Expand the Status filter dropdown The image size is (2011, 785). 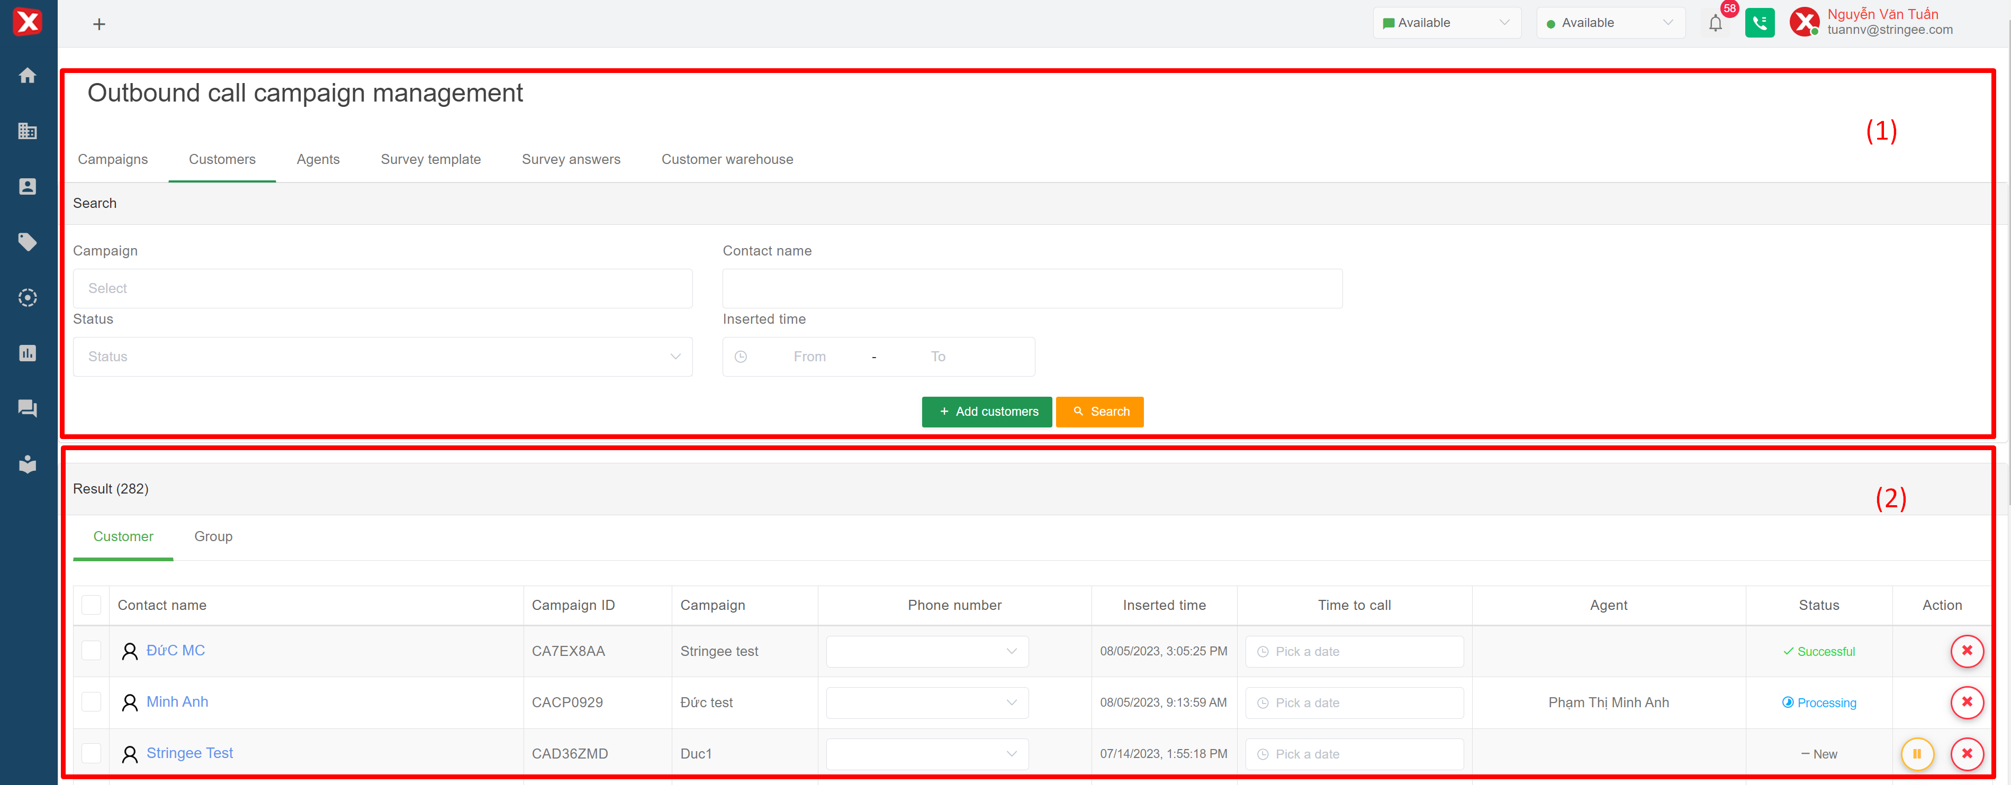[x=383, y=357]
